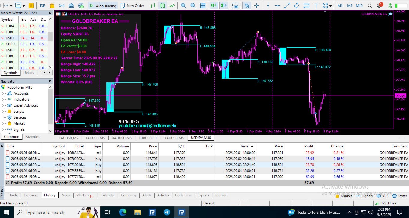Select the horizontal line drawing tool
This screenshot has width=409, height=218.
click(278, 5)
